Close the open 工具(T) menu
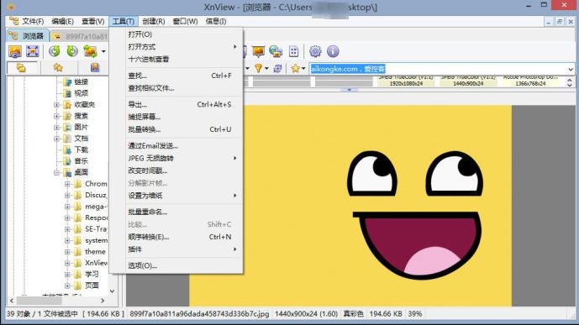 124,21
